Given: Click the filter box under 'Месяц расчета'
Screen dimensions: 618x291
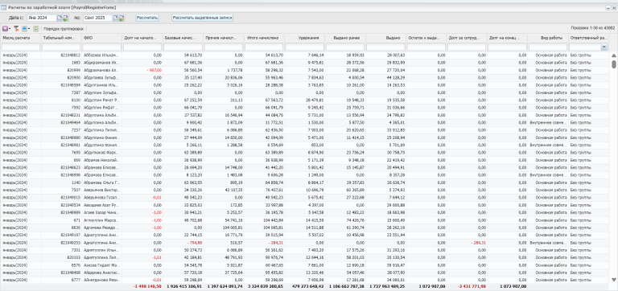Looking at the screenshot, I should click(21, 47).
